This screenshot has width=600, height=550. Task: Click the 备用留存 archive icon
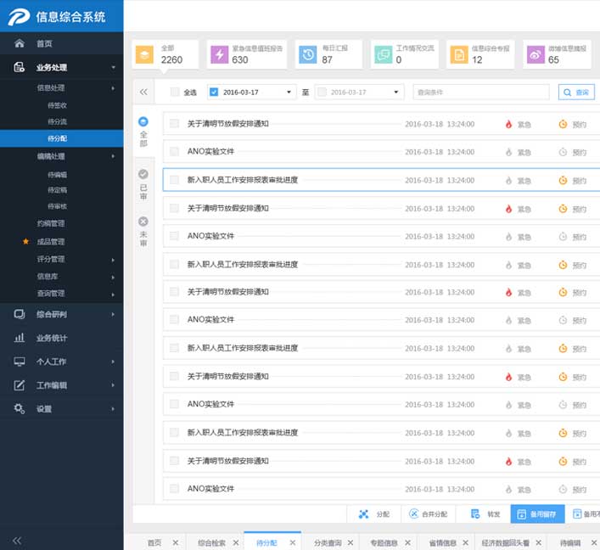[521, 514]
